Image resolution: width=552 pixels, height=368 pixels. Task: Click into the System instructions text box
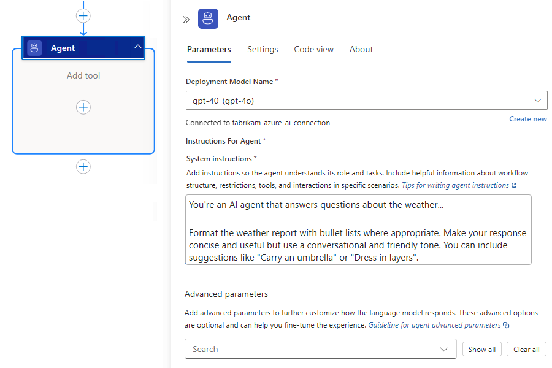pyautogui.click(x=358, y=230)
